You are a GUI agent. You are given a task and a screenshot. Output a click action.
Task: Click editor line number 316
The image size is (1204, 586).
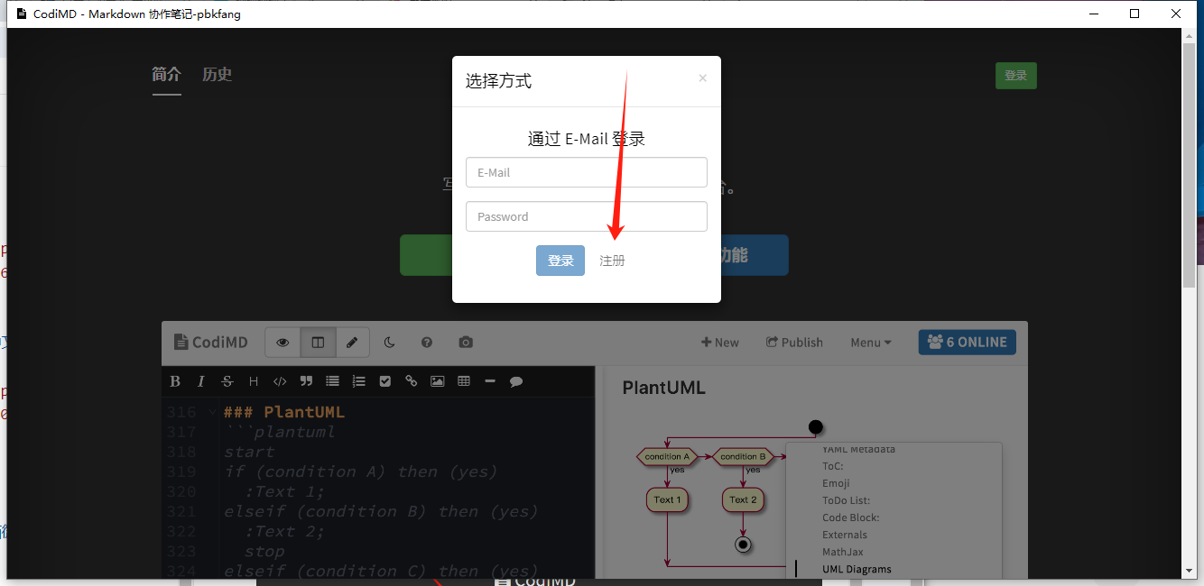tap(181, 412)
